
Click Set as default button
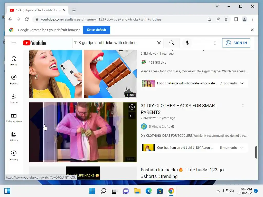pyautogui.click(x=97, y=30)
